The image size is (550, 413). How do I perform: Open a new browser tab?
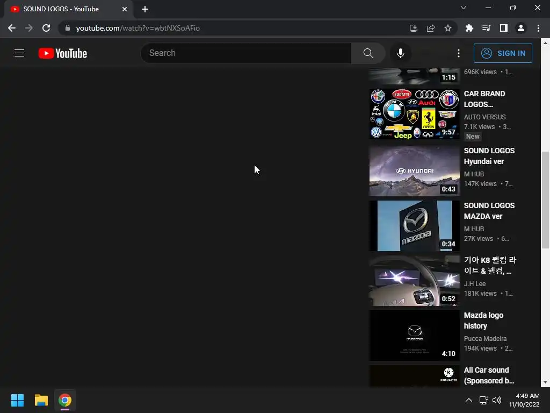click(x=145, y=9)
